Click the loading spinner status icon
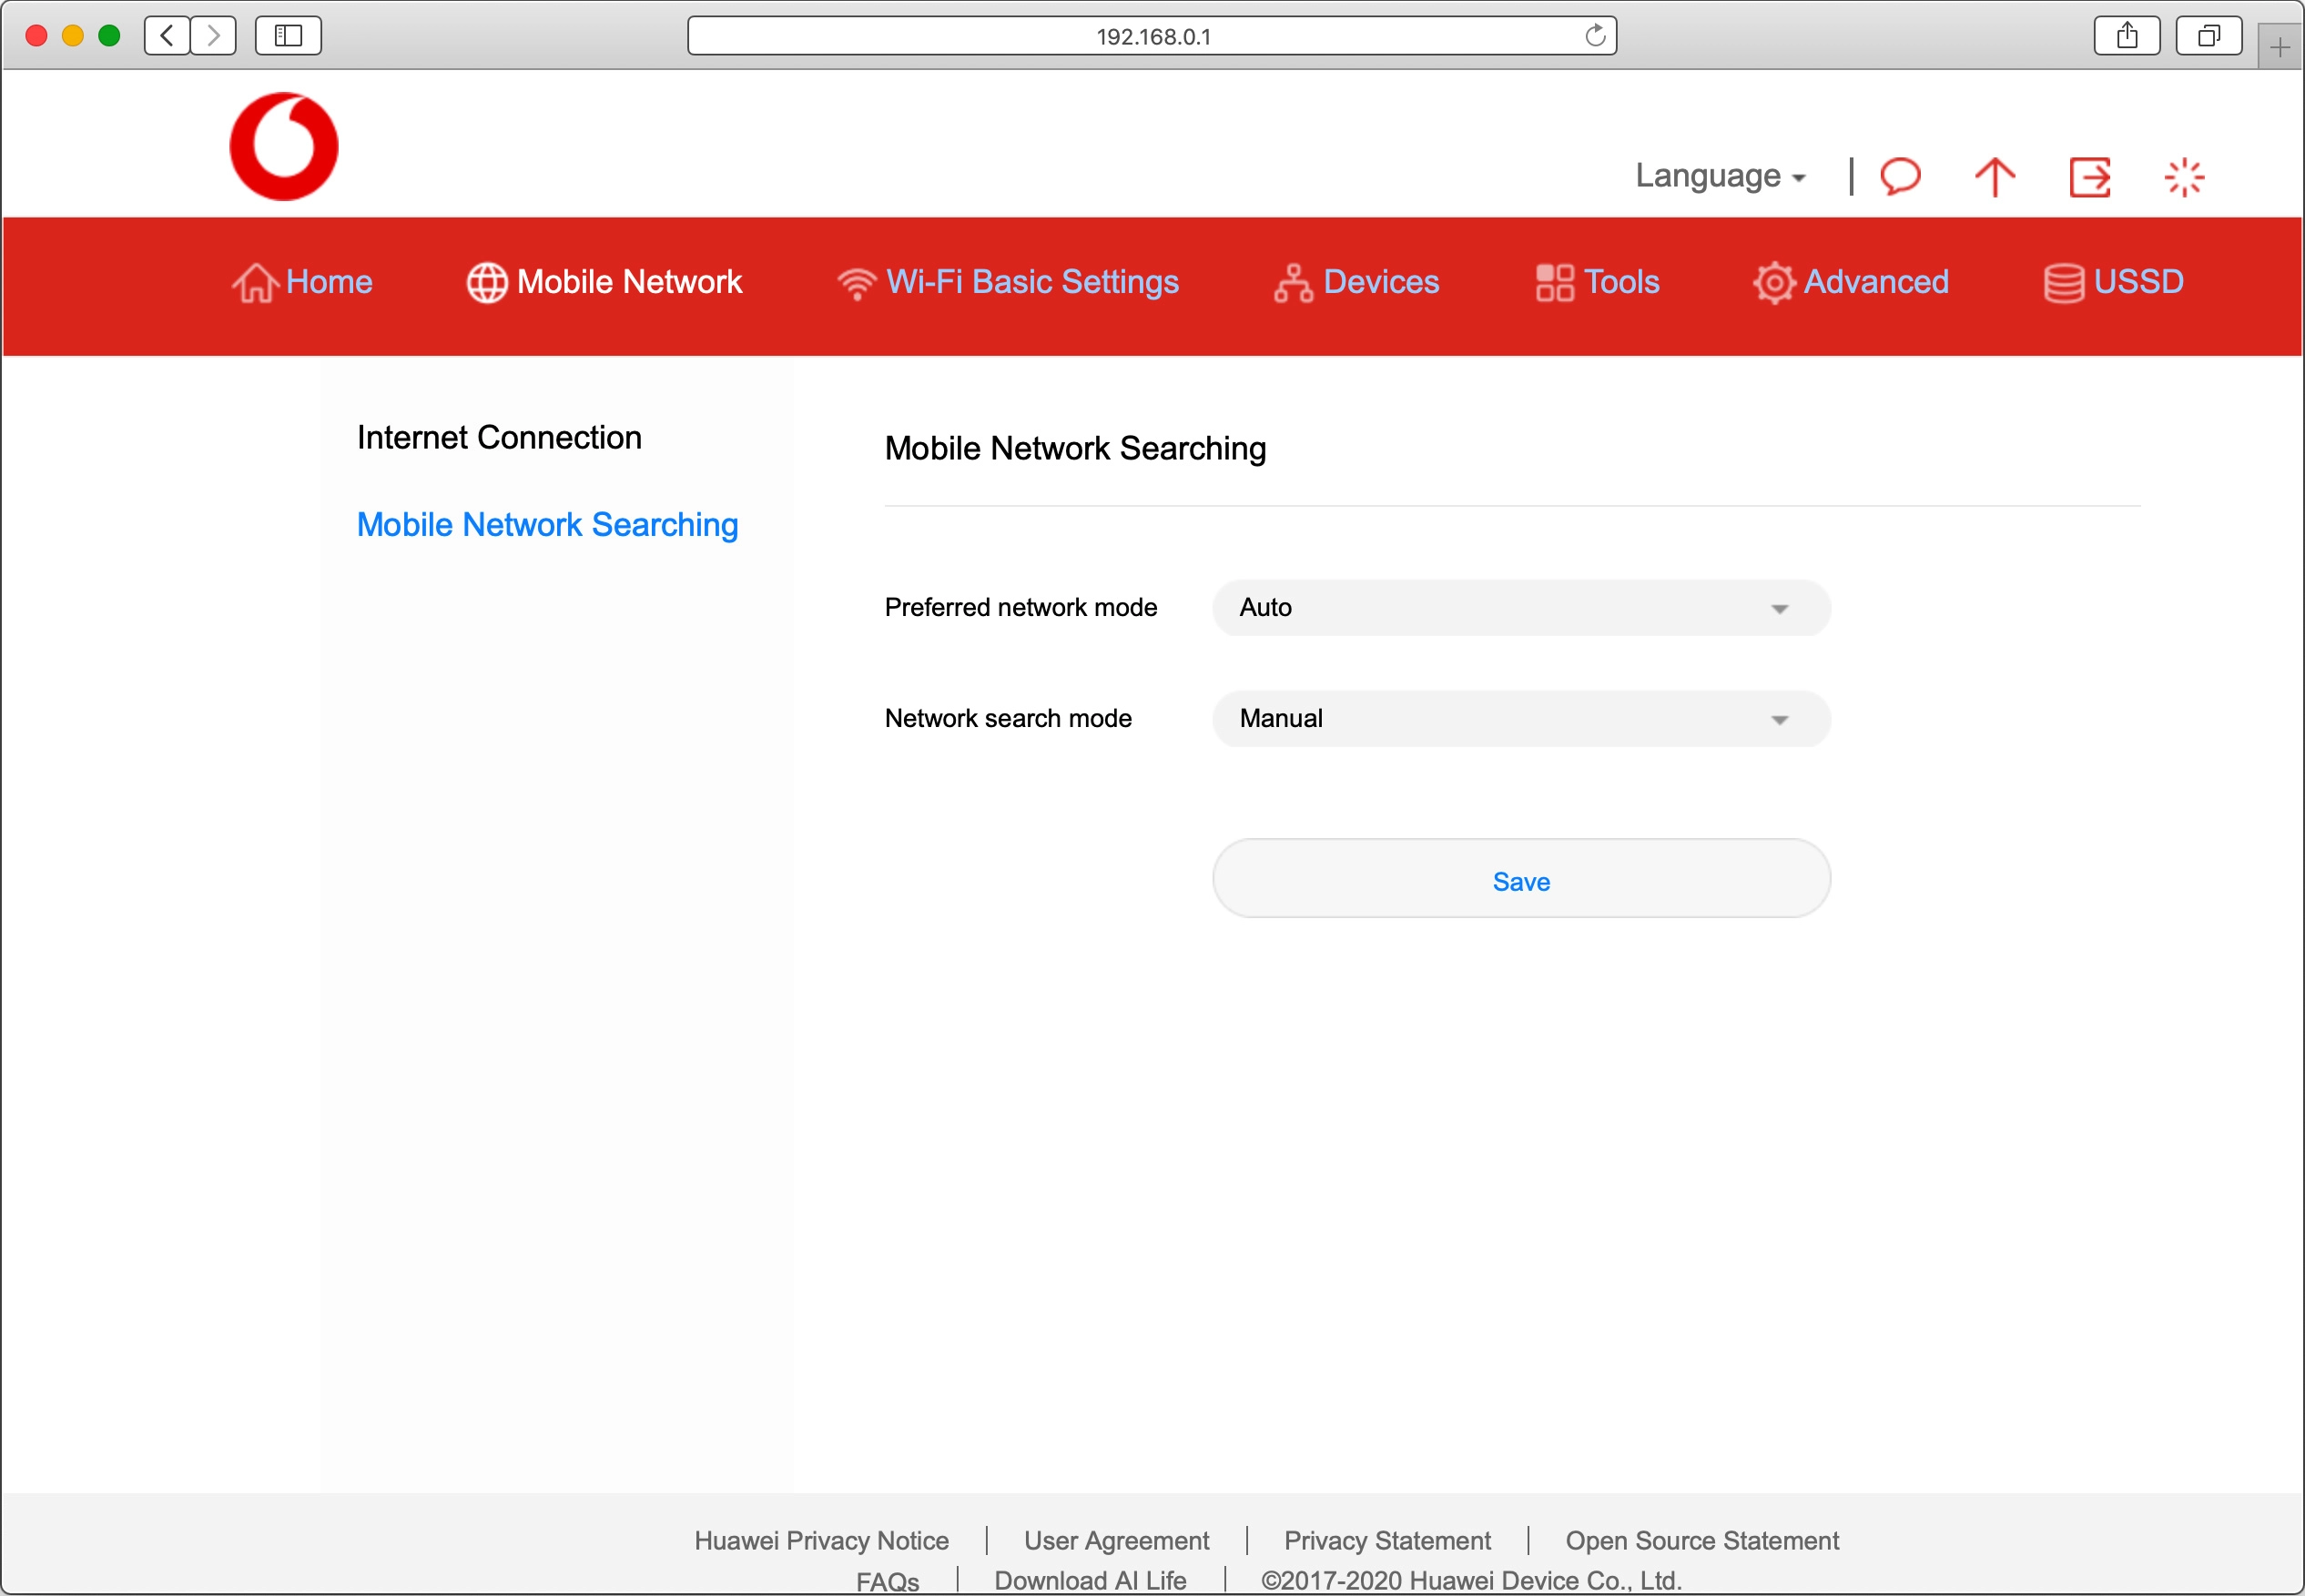The height and width of the screenshot is (1596, 2305). (2183, 177)
